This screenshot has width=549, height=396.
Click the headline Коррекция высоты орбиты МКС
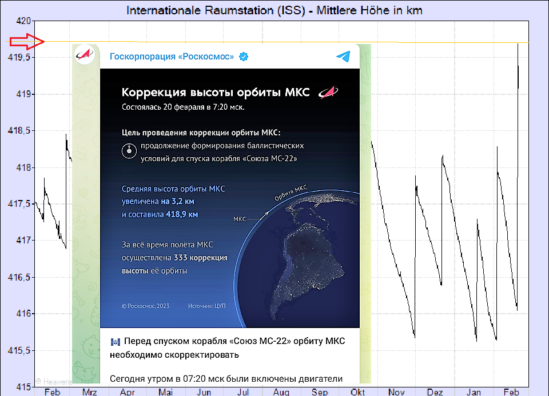click(216, 93)
